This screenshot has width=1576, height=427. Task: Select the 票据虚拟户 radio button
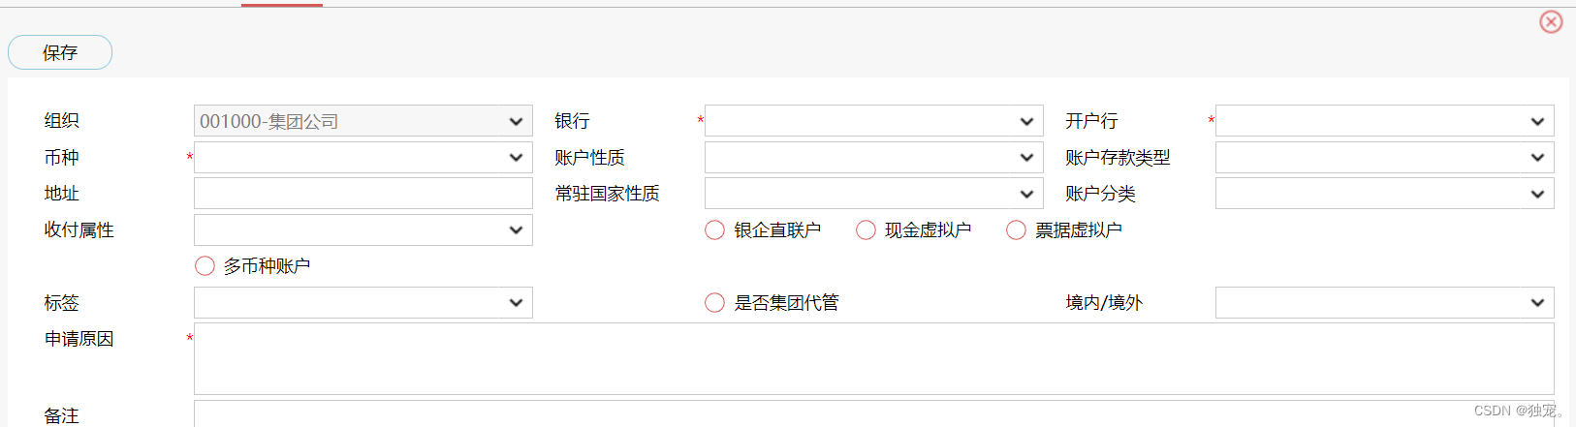tap(1016, 229)
